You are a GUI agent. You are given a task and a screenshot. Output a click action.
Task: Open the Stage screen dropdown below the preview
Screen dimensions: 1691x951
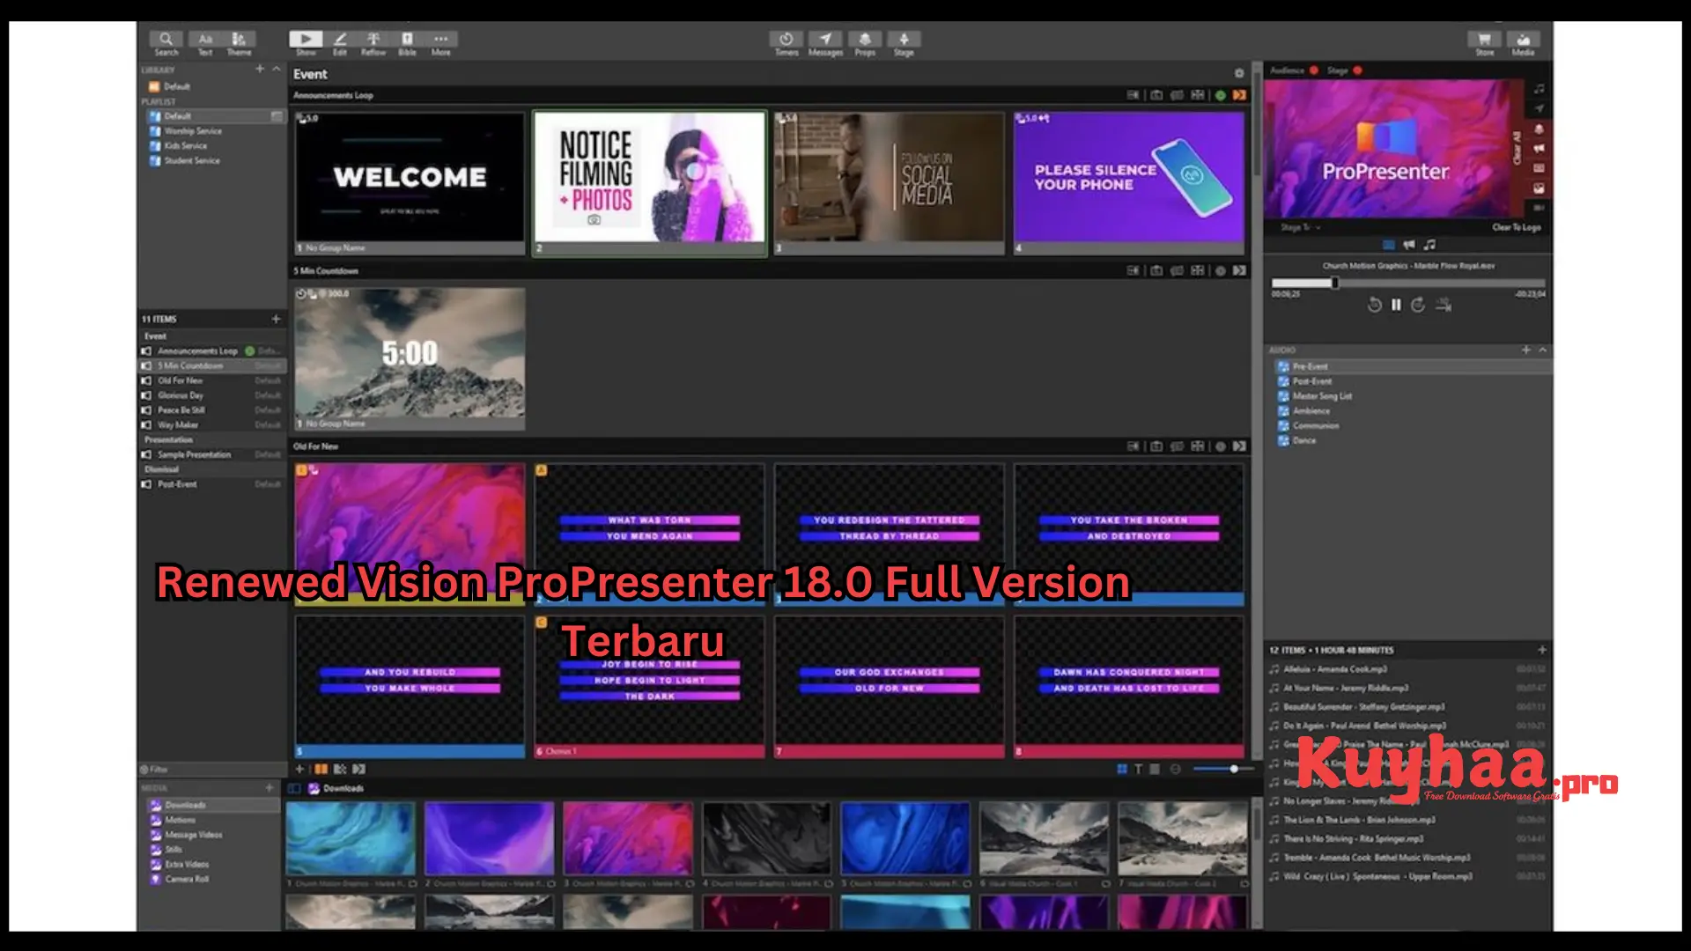1301,227
